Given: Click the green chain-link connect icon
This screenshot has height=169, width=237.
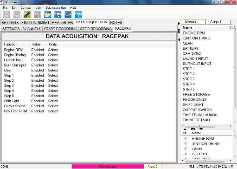Looking at the screenshot, I should 27,15.
